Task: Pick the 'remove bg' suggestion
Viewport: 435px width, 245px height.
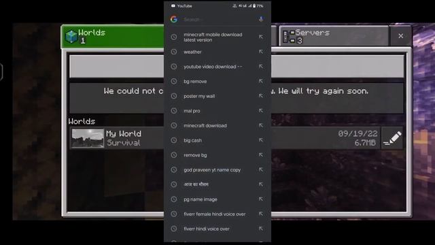Action: (x=195, y=155)
